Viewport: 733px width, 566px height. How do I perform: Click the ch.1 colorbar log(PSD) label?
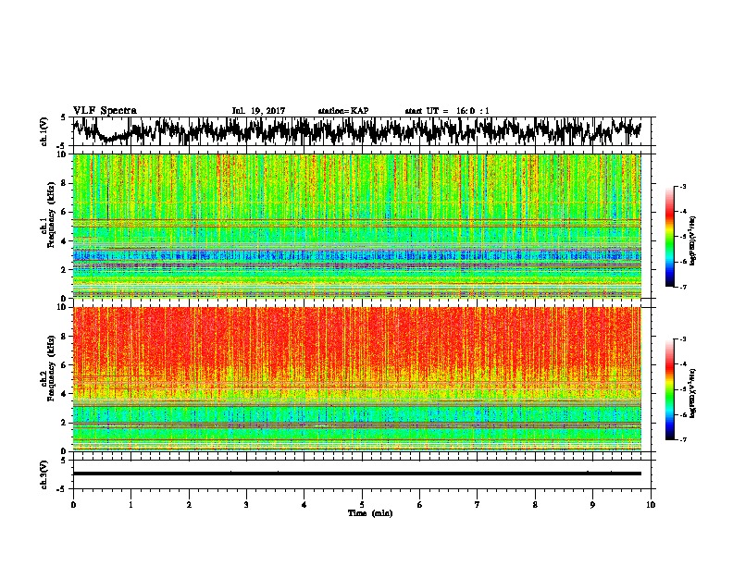point(693,240)
